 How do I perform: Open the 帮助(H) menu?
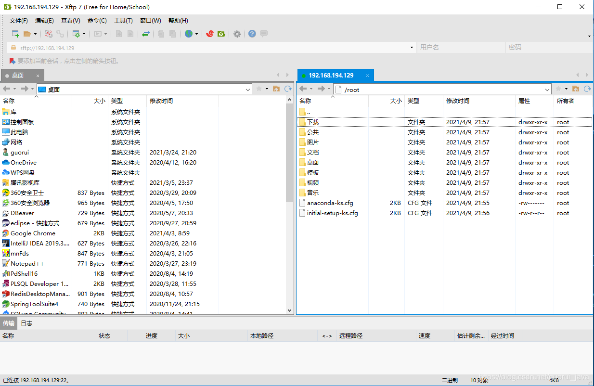[x=178, y=21]
